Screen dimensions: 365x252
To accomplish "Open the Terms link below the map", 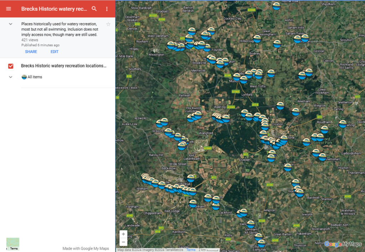I will (x=191, y=250).
